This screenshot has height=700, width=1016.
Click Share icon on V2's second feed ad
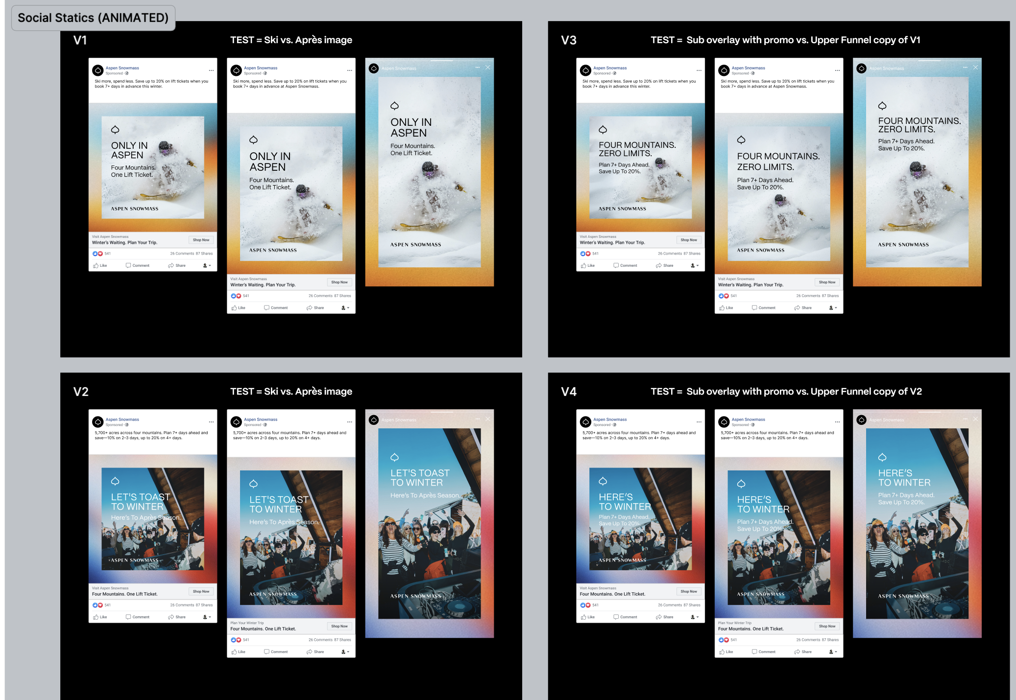click(x=310, y=652)
